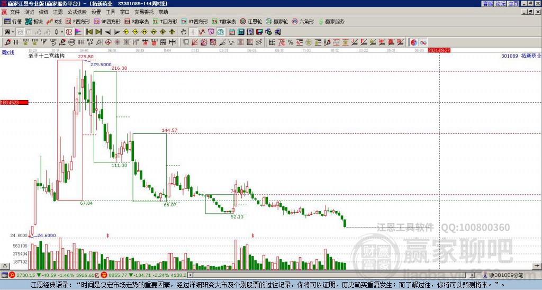Toggle the 权 adjusted-price icon

coord(69,32)
